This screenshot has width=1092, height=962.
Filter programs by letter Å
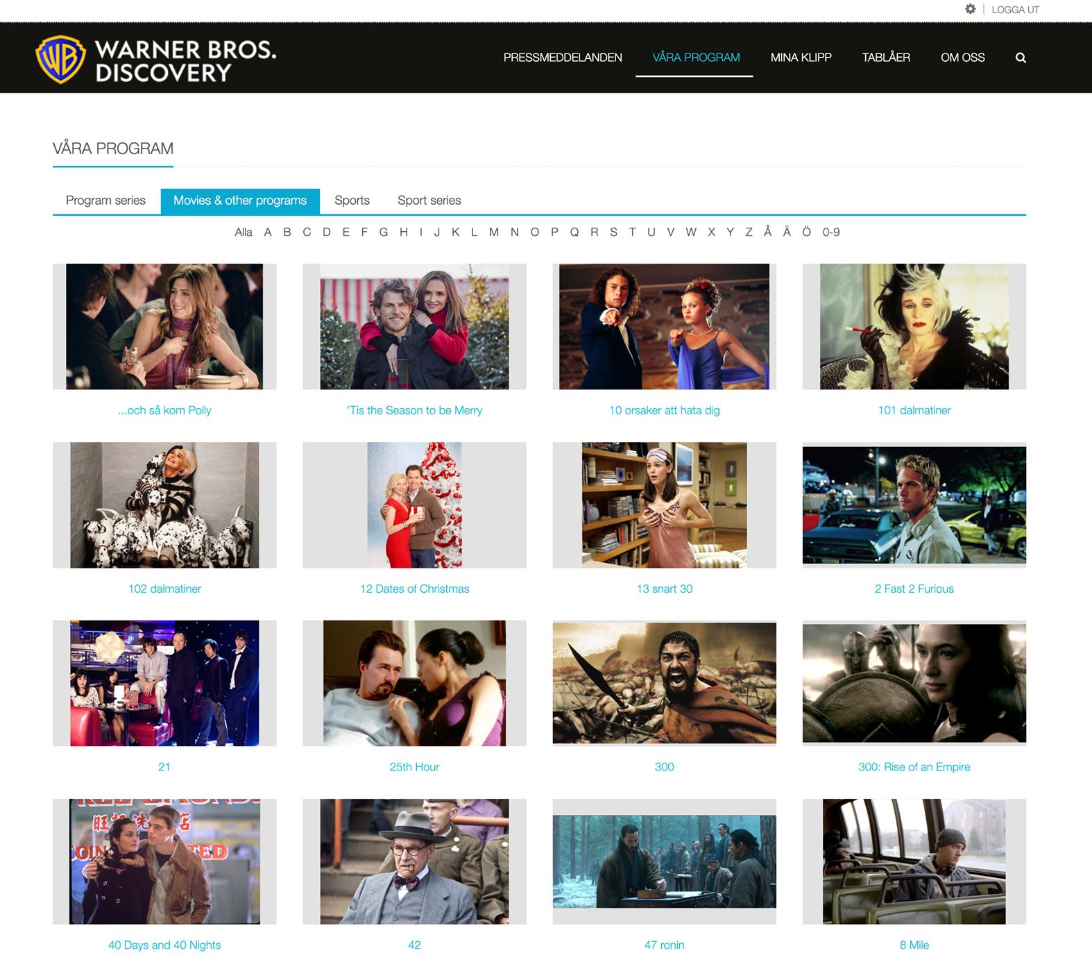(768, 232)
